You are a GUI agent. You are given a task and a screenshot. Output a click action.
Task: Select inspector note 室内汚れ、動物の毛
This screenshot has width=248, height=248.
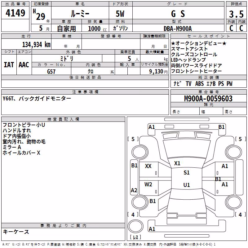[x=24, y=142]
